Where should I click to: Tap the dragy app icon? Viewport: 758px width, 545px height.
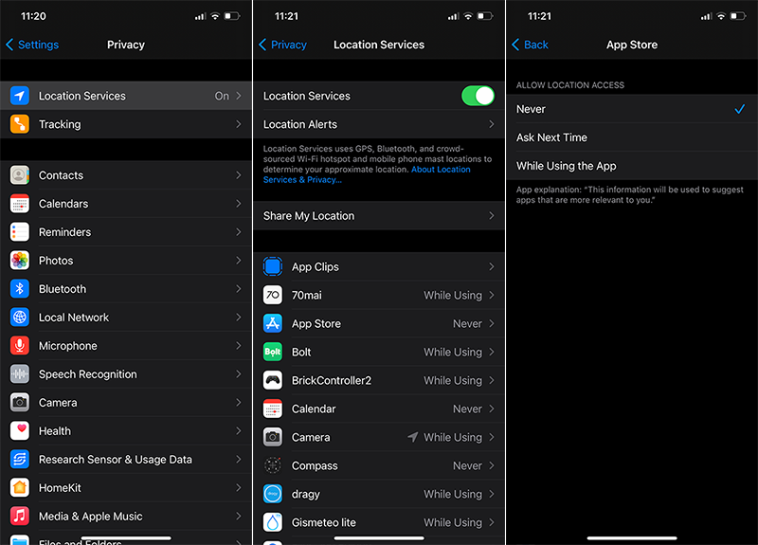pos(273,494)
